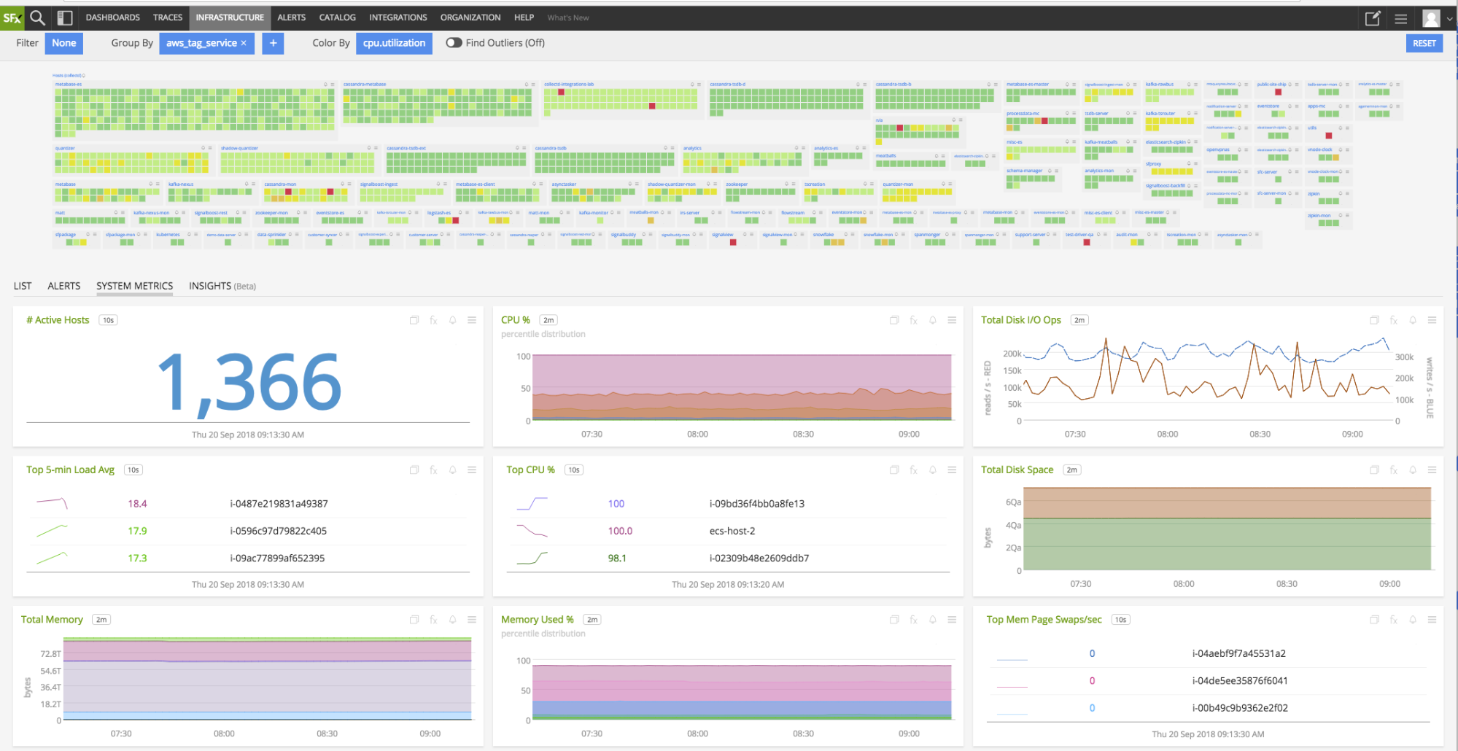Open the Color By cpu.utilization dropdown
Image resolution: width=1458 pixels, height=751 pixels.
[x=394, y=43]
